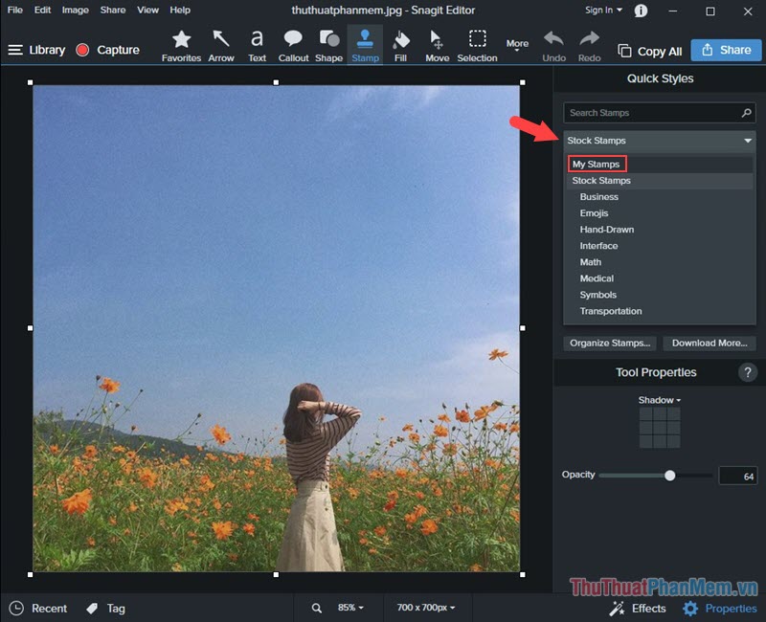
Task: Select the Move tool
Action: click(437, 43)
